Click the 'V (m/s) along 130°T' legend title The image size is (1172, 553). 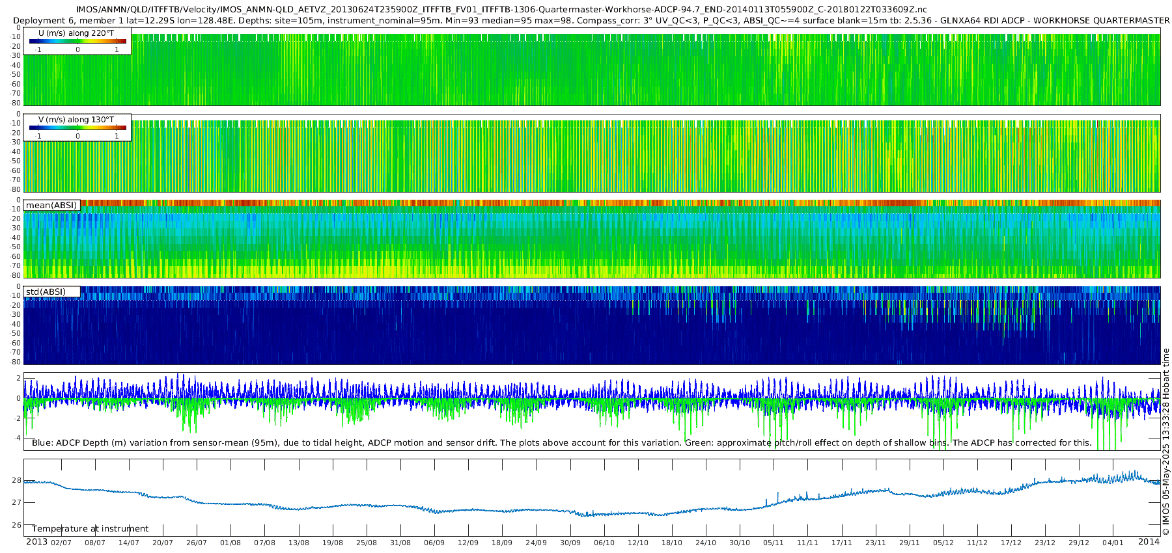(x=76, y=120)
